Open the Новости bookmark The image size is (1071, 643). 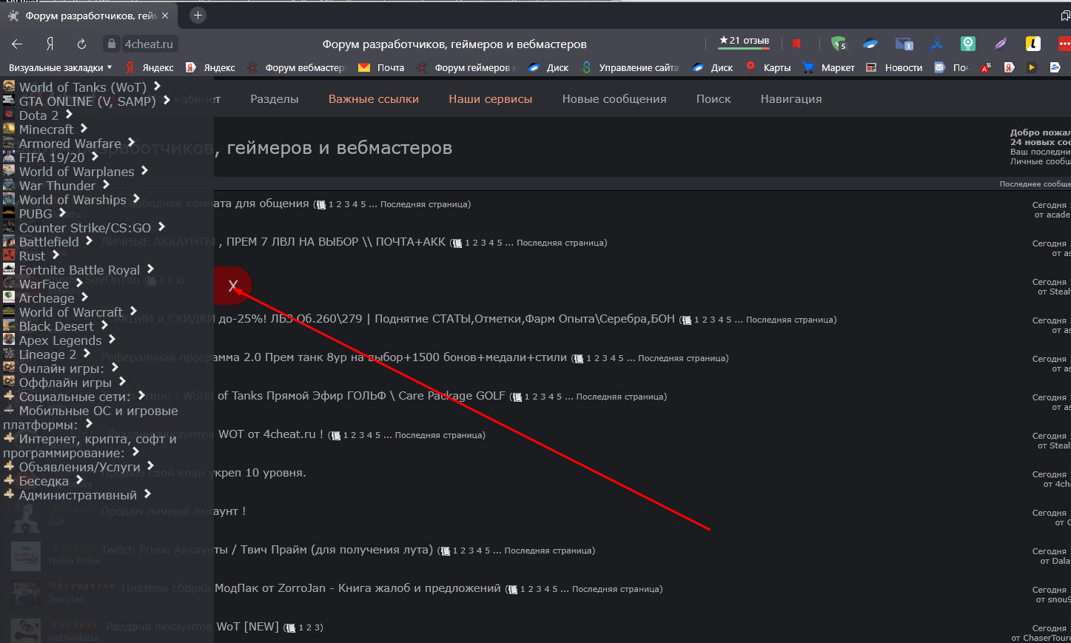[x=893, y=67]
